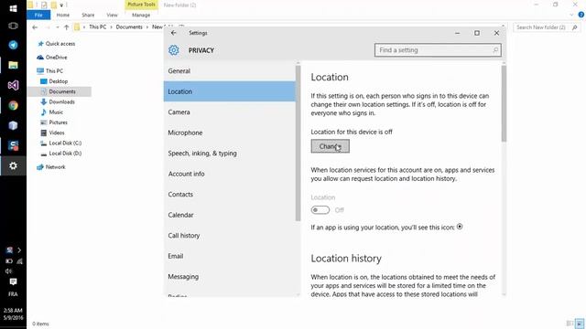The width and height of the screenshot is (586, 329).
Task: Open Telegram from the taskbar
Action: (x=13, y=45)
